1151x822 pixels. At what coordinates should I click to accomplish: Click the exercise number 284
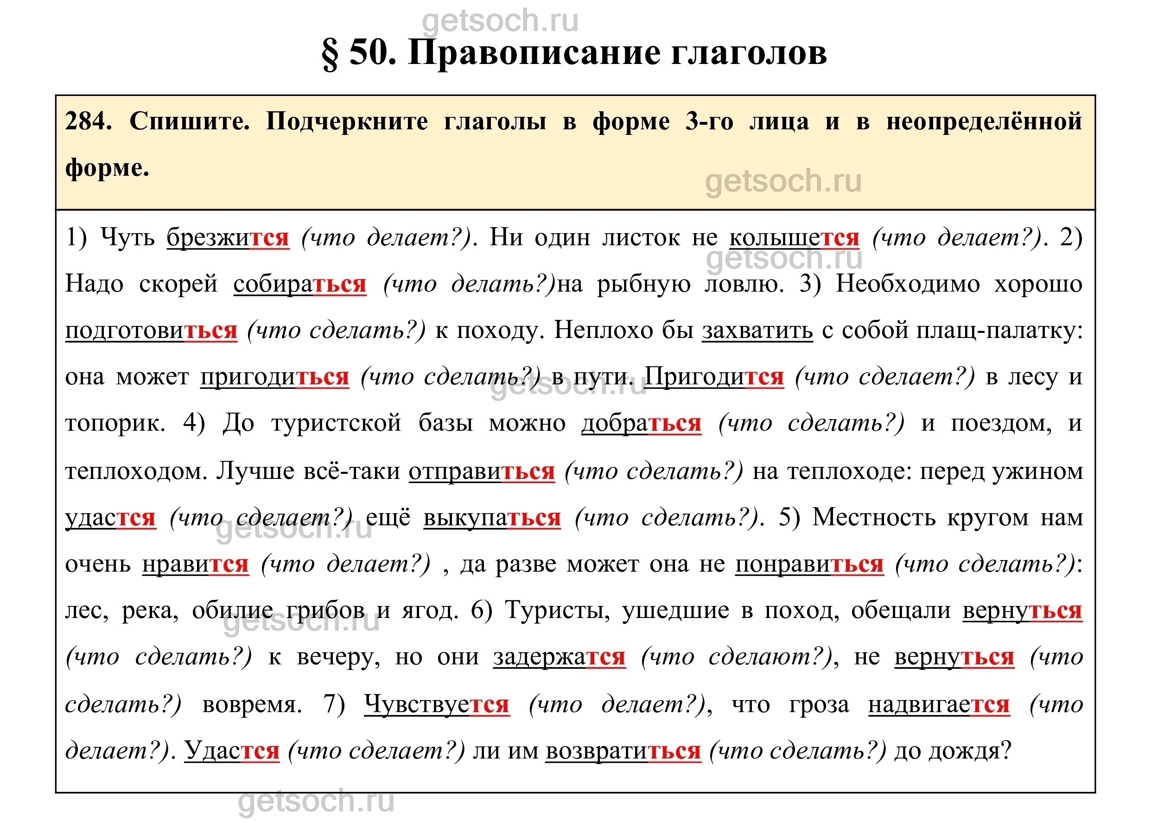coord(89,122)
